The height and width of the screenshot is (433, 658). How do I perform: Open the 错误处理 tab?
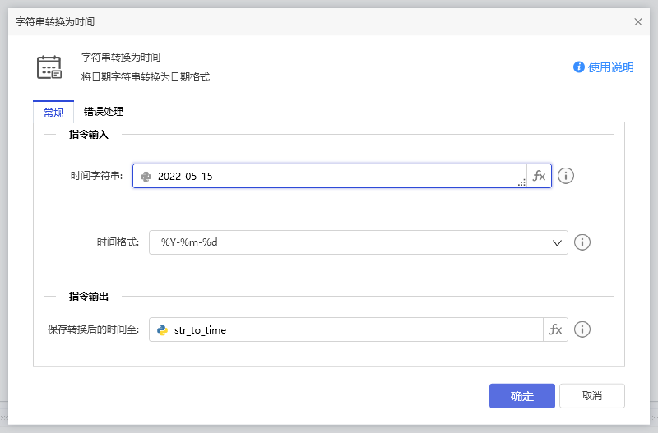[x=104, y=112]
